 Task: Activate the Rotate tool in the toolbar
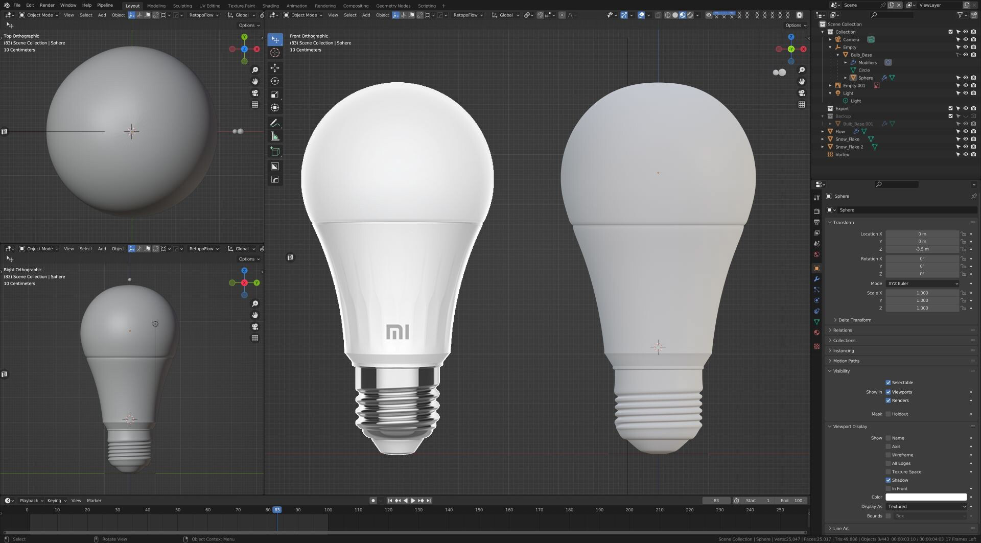(x=275, y=81)
